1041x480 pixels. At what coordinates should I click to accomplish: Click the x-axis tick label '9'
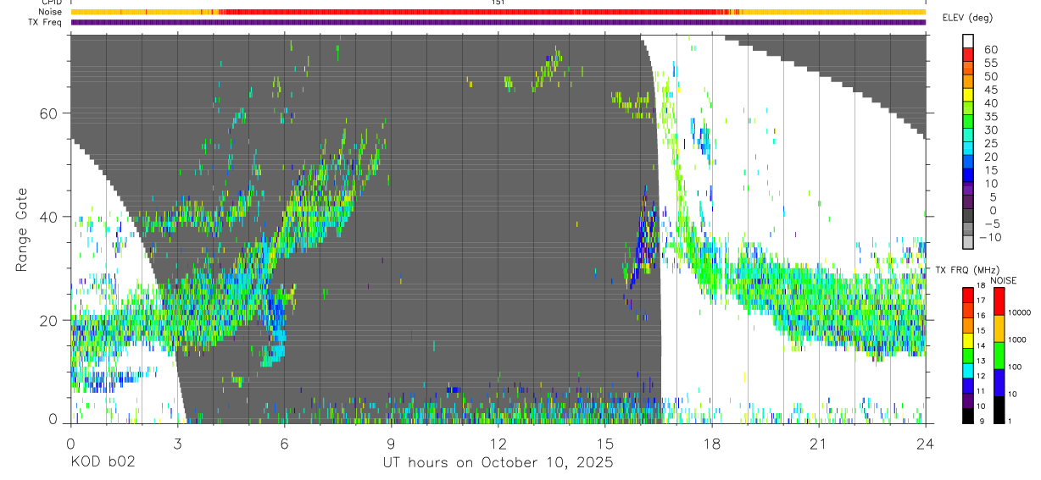point(391,444)
